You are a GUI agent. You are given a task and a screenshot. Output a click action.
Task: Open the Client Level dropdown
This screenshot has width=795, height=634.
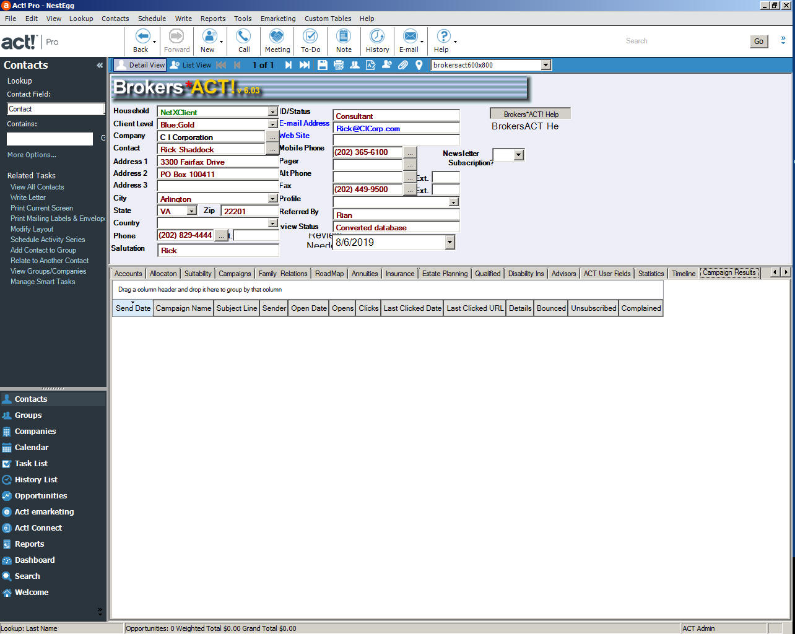pyautogui.click(x=272, y=124)
